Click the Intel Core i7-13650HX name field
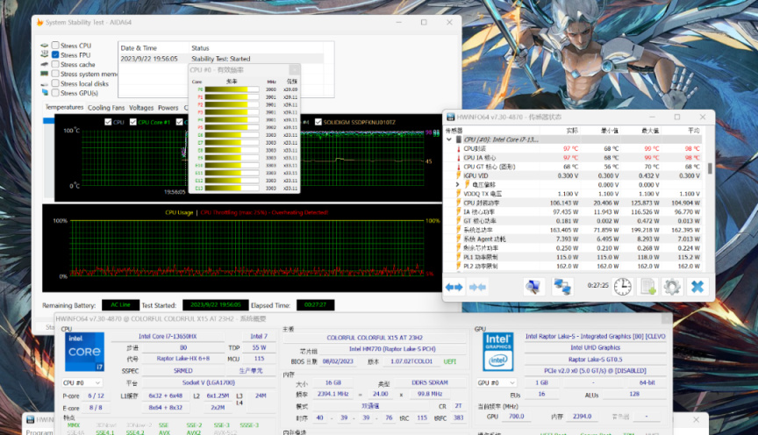The image size is (758, 435). point(168,337)
